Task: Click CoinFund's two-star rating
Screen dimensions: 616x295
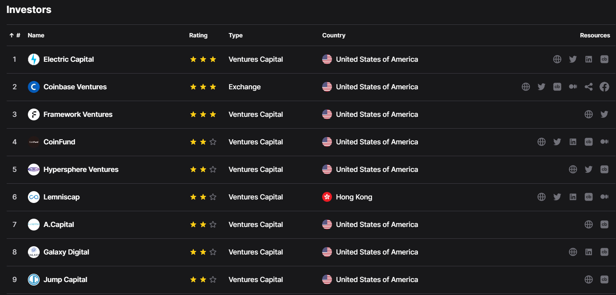Action: (203, 142)
